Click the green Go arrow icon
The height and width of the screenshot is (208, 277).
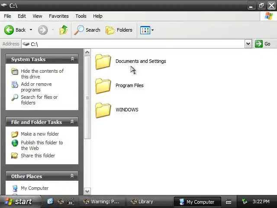pos(259,44)
